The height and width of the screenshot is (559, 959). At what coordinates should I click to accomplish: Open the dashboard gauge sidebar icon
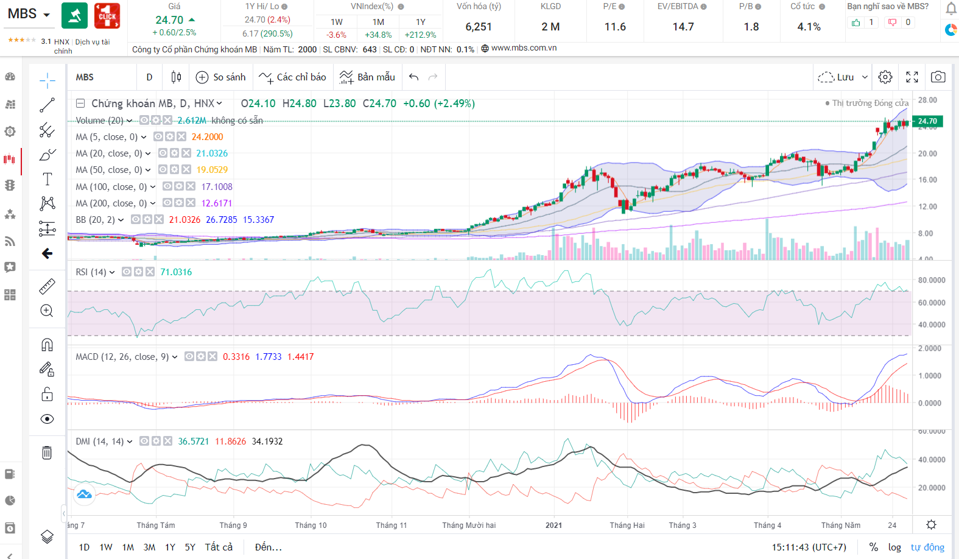tap(10, 77)
